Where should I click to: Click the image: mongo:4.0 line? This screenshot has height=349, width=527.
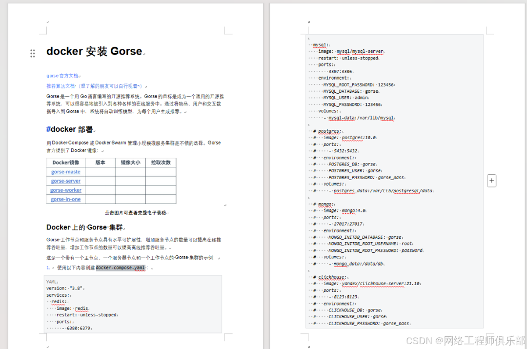coord(345,211)
